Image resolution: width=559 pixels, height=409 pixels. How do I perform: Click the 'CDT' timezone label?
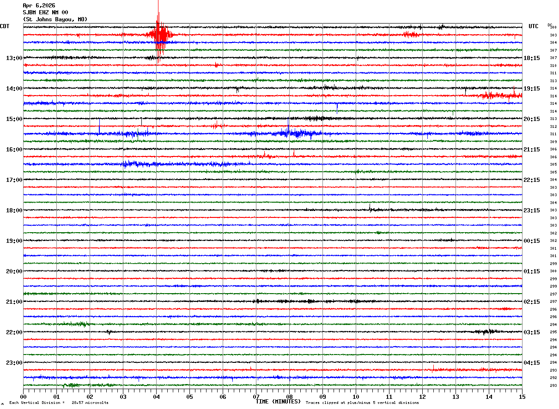point(5,26)
